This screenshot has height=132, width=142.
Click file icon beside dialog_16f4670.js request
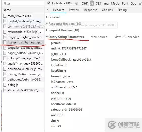[x=5, y=74]
